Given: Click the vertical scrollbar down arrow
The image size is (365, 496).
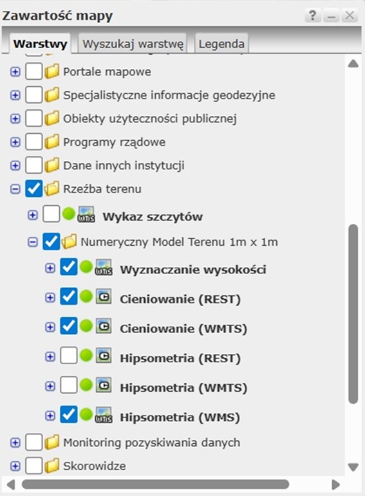Looking at the screenshot, I should click(353, 467).
